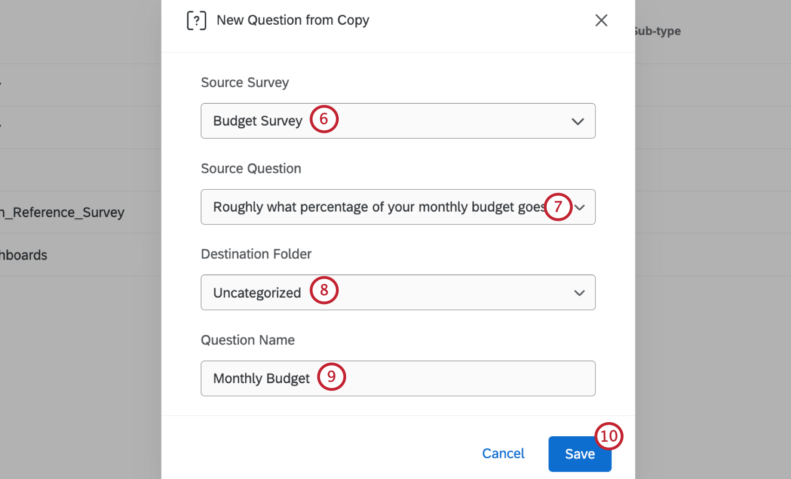Image resolution: width=791 pixels, height=479 pixels.
Task: Save the new question copy
Action: (x=579, y=454)
